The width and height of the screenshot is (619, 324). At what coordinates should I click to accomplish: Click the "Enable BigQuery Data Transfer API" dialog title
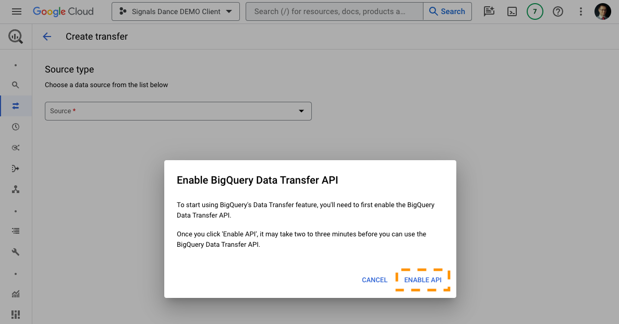(258, 180)
